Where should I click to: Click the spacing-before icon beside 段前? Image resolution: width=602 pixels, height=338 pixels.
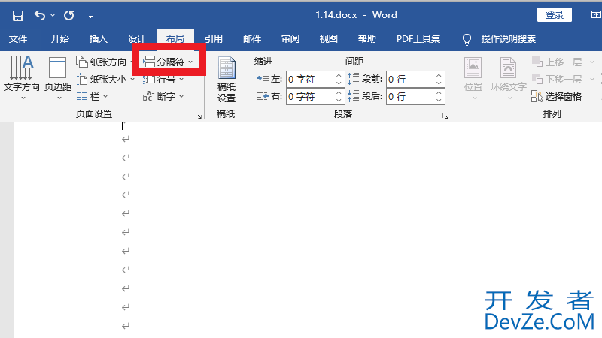pos(353,79)
